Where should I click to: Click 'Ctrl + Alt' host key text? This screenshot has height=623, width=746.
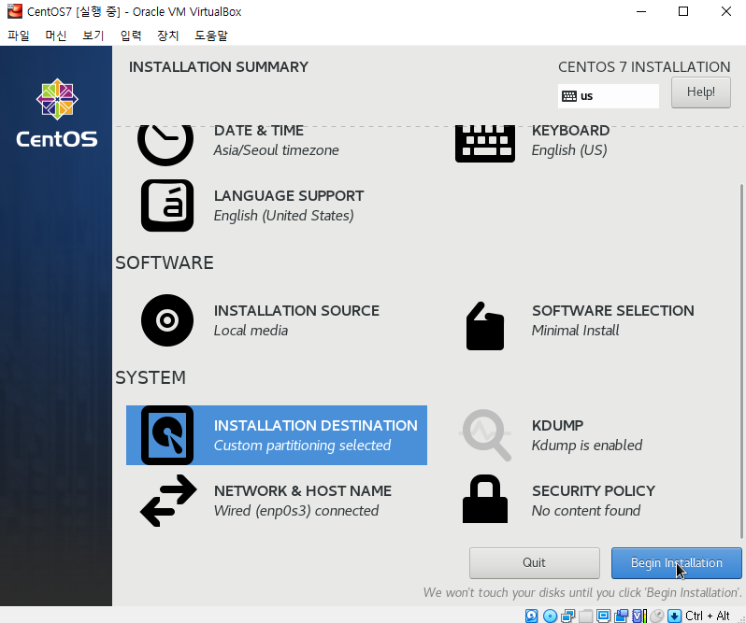point(708,616)
